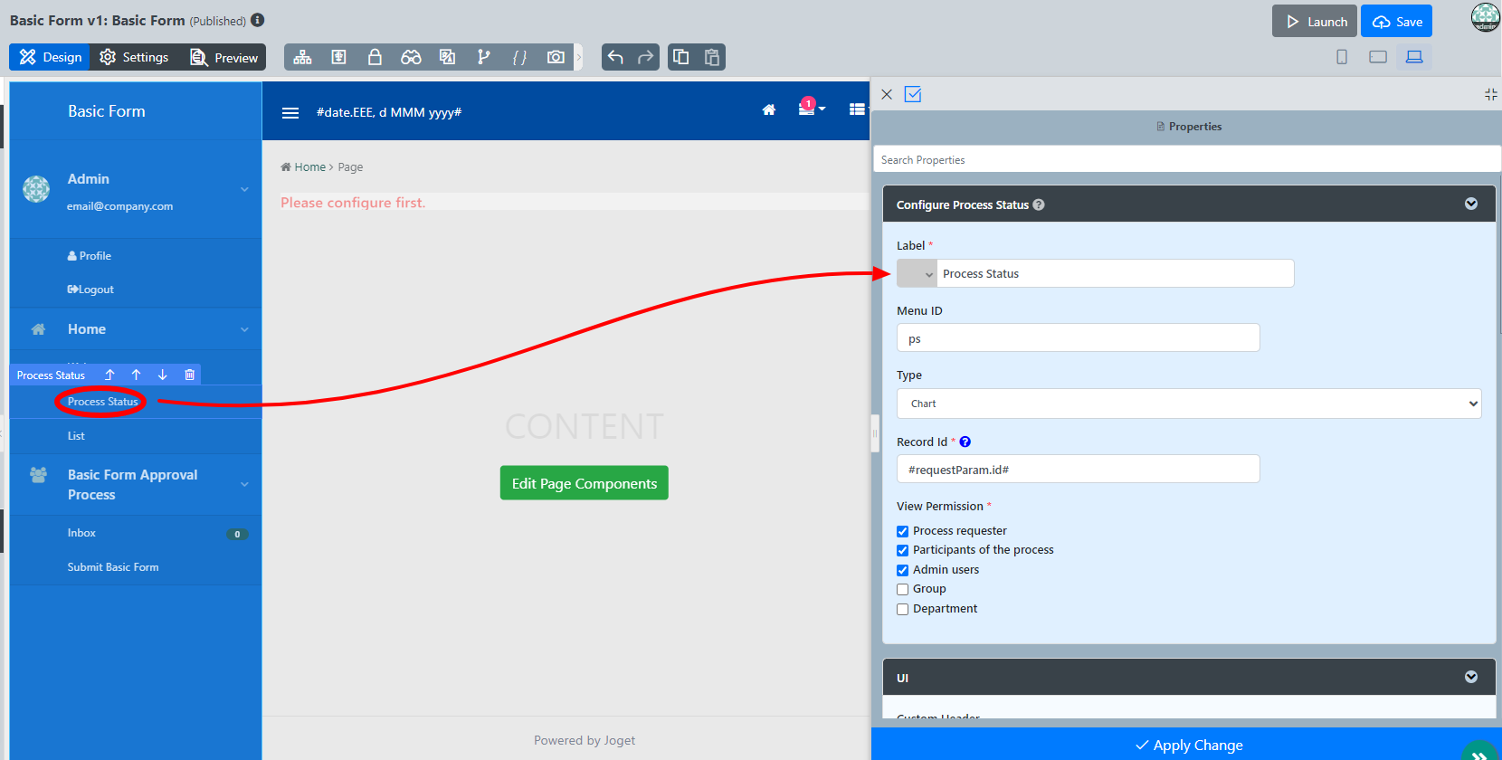Viewport: 1502px width, 760px height.
Task: Focus the Search Properties field
Action: pos(1186,159)
